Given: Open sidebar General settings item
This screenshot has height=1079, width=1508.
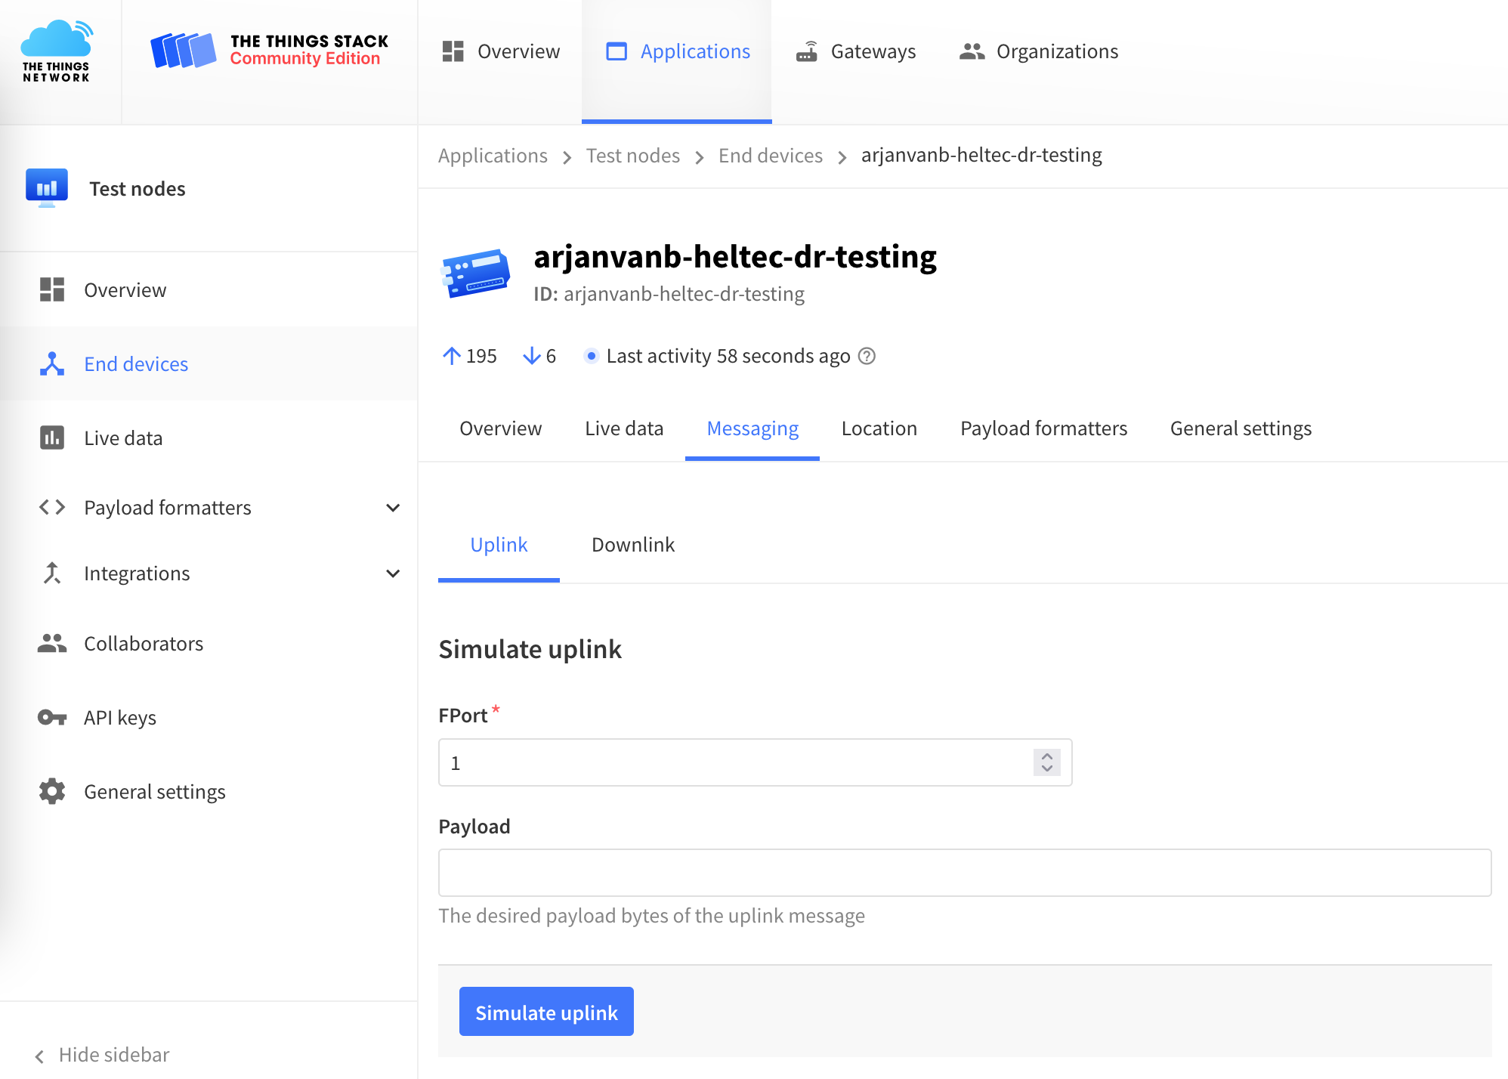Looking at the screenshot, I should (x=209, y=792).
